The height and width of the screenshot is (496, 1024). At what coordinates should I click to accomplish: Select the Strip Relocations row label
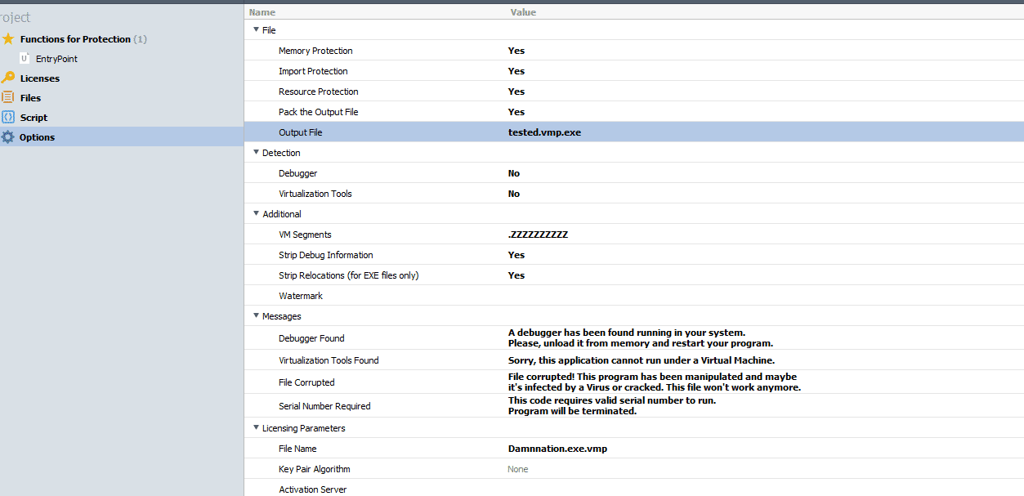pos(349,275)
